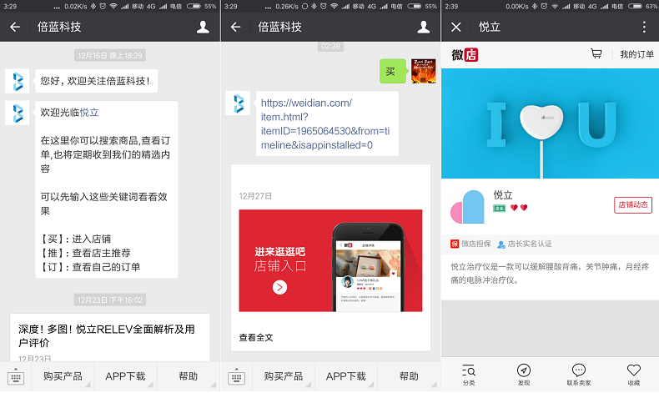Tap the green badge under 悦立 name
The width and height of the screenshot is (659, 393).
tap(500, 208)
